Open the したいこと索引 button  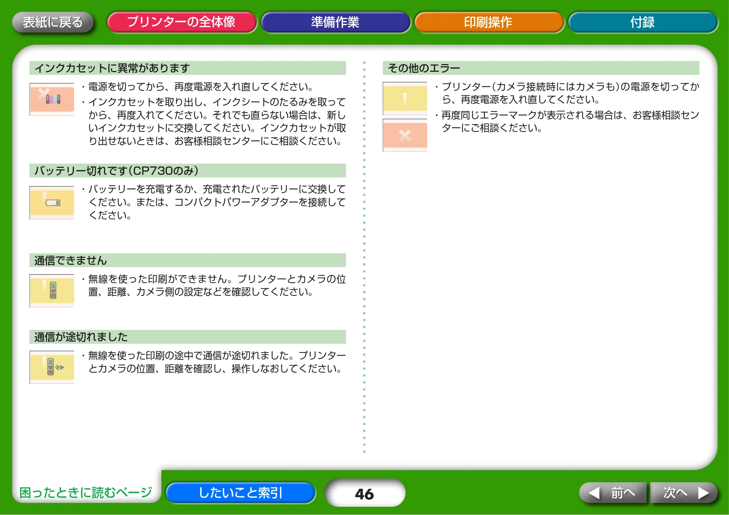tap(241, 493)
